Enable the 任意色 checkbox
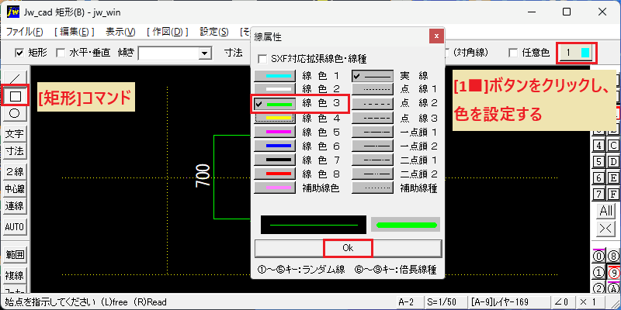 pyautogui.click(x=513, y=53)
